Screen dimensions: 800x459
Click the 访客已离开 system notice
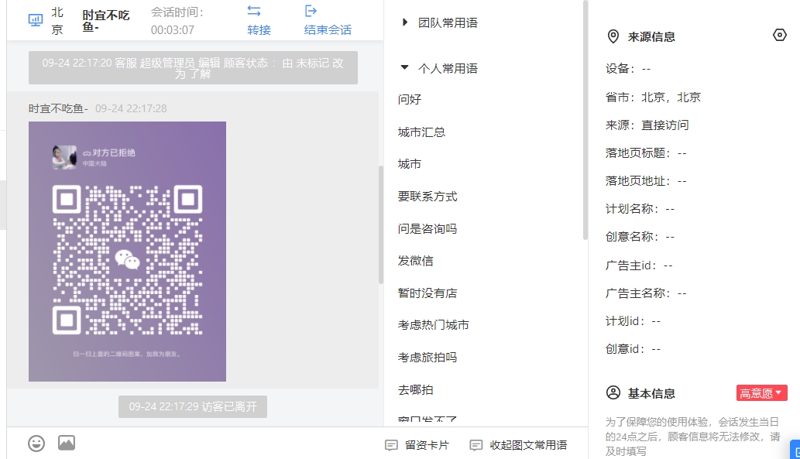click(193, 406)
